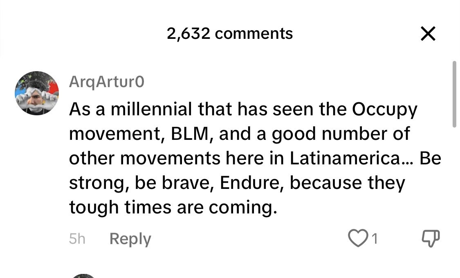The height and width of the screenshot is (278, 460).
Task: Like ArqArtur0's comment with the heart
Action: tap(357, 238)
